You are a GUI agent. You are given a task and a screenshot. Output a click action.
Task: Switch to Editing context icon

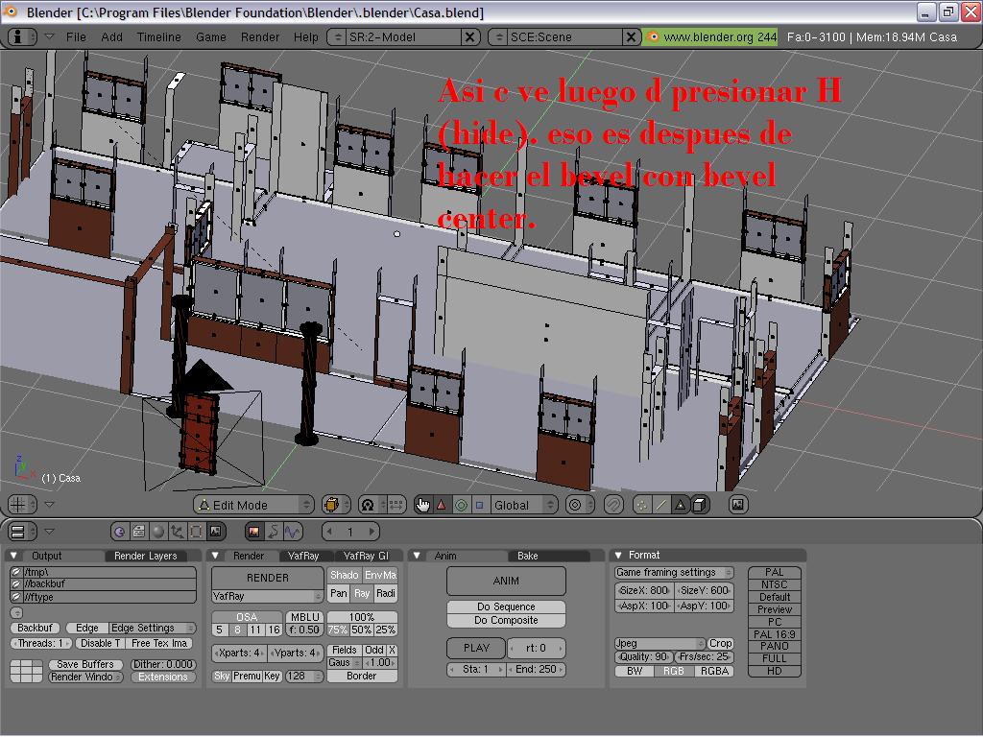[196, 532]
